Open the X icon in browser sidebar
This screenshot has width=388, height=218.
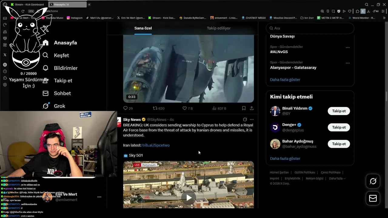click(5, 55)
